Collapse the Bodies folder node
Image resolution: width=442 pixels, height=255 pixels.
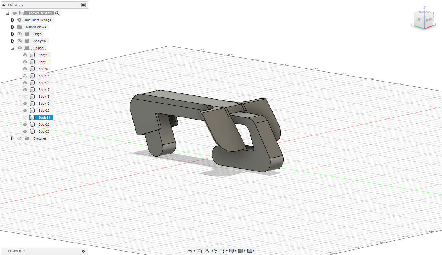click(13, 48)
